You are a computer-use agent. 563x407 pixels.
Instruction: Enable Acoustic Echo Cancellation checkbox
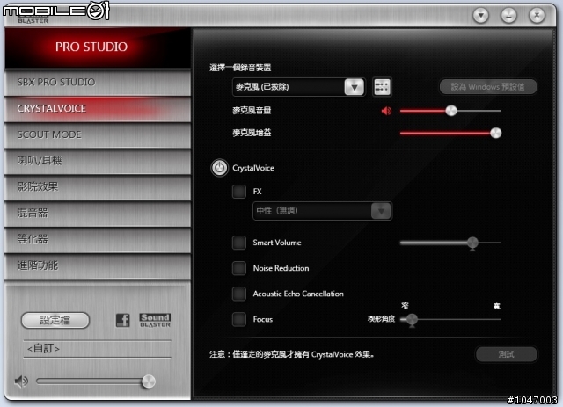pos(239,294)
